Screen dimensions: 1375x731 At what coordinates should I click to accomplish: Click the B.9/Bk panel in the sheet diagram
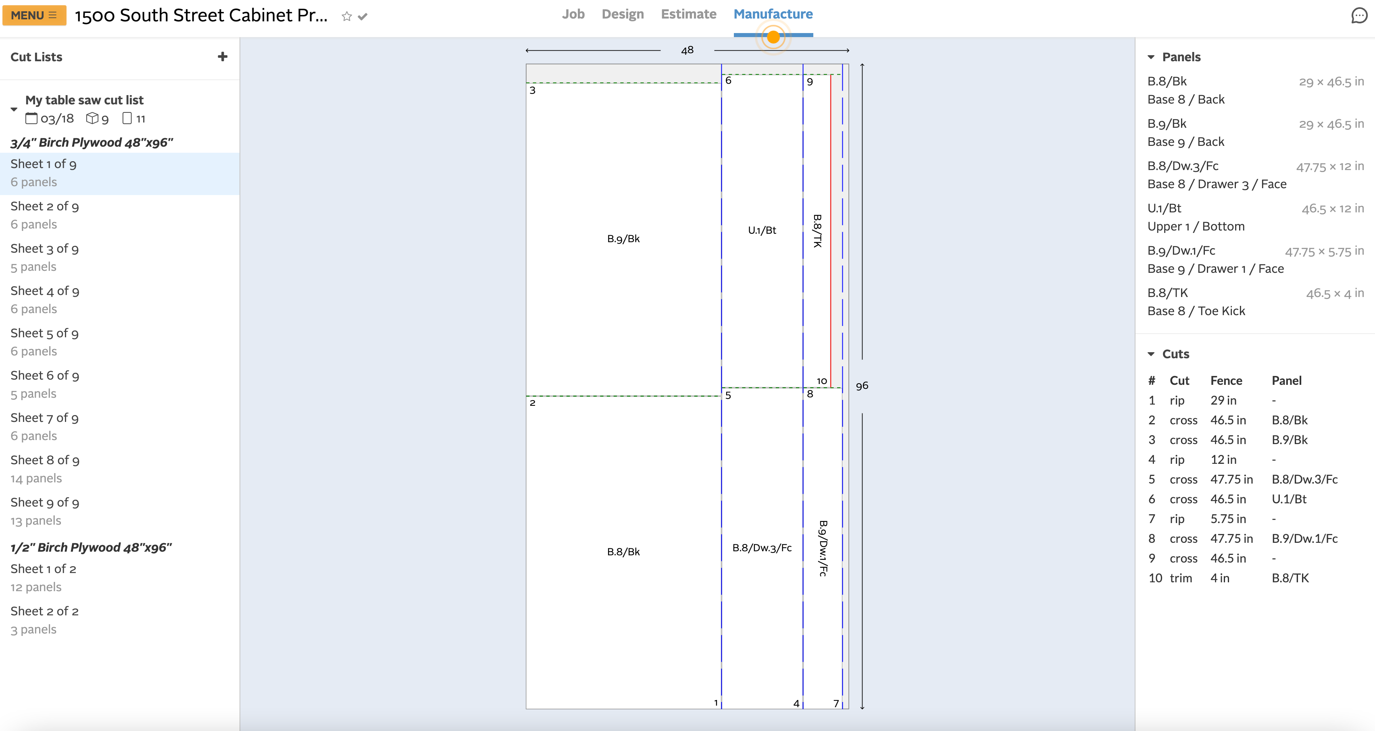[x=623, y=239]
